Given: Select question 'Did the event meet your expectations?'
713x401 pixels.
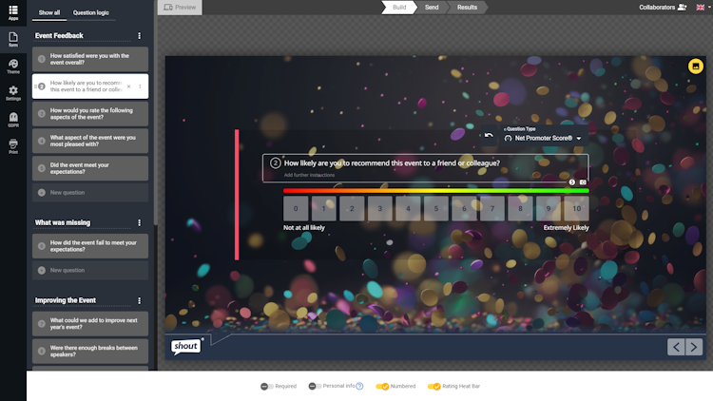Looking at the screenshot, I should coord(90,168).
